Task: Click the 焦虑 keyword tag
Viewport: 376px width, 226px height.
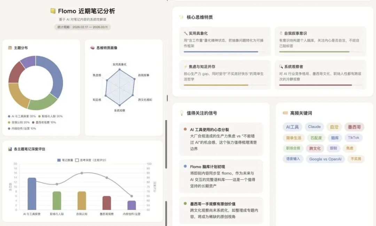Action: 350,148
